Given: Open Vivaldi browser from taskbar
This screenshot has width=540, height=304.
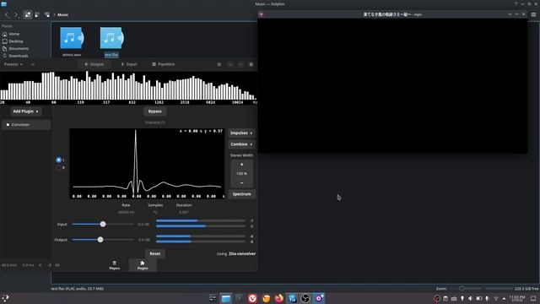Looking at the screenshot, I should click(252, 298).
